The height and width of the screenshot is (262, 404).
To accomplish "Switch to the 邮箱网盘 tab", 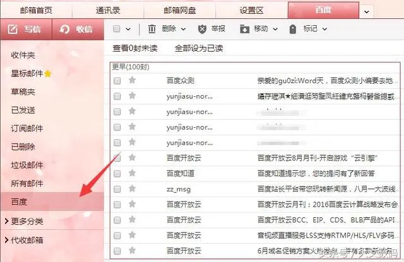I will tap(179, 10).
